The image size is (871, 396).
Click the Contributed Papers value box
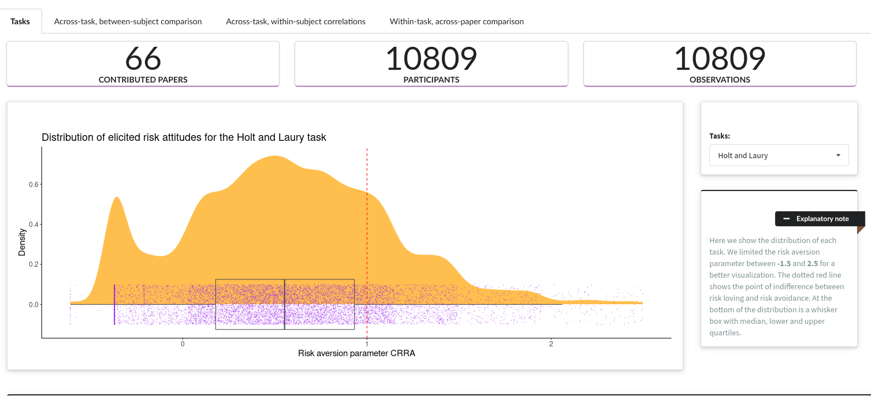coord(143,63)
